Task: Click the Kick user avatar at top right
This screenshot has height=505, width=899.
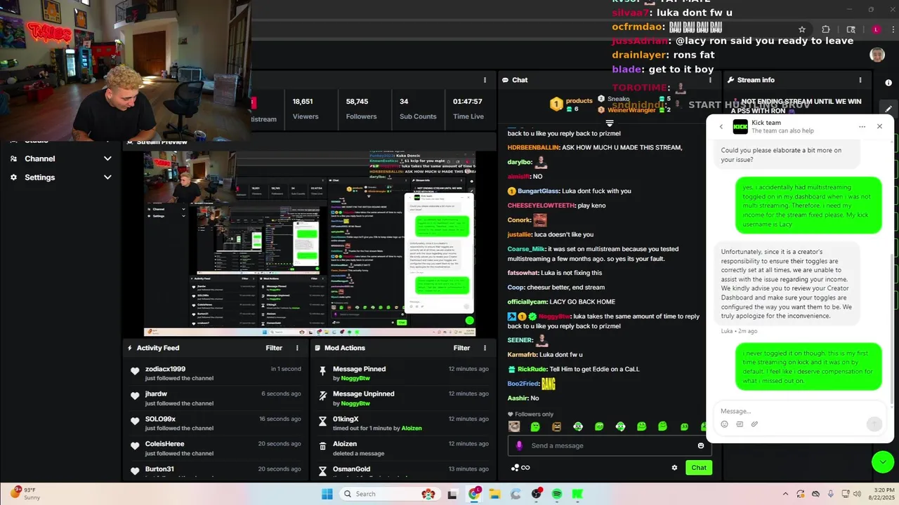Action: (877, 55)
